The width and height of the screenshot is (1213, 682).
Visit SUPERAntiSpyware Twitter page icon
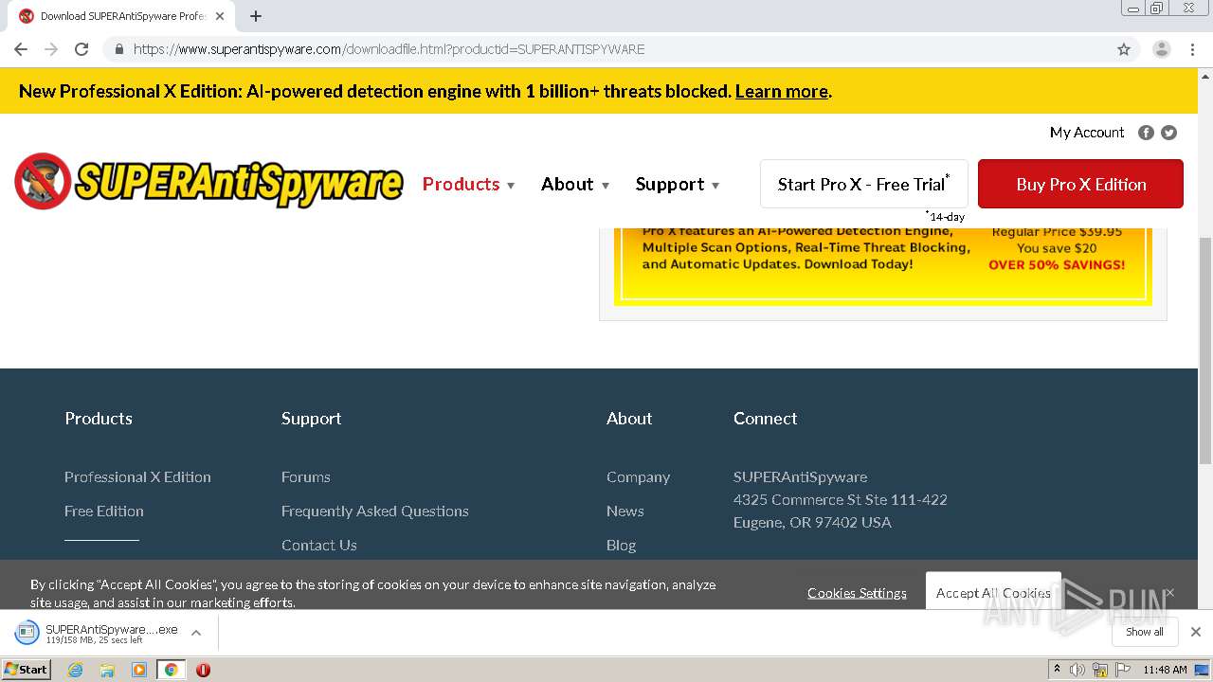(1169, 133)
